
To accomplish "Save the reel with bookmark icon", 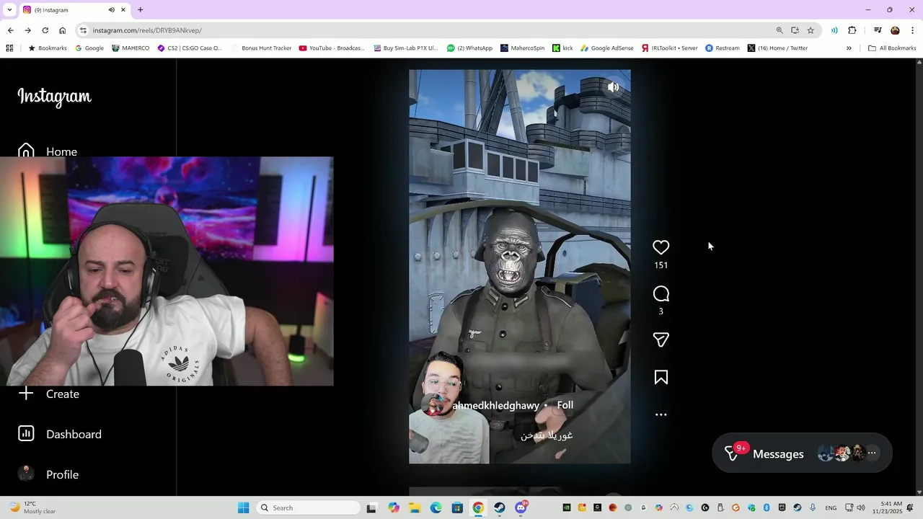I will [x=661, y=377].
